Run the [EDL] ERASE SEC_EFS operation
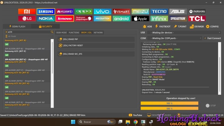The image size is (224, 126). click(96, 54)
